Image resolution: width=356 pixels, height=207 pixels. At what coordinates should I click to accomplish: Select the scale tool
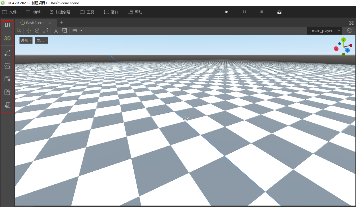pyautogui.click(x=46, y=31)
